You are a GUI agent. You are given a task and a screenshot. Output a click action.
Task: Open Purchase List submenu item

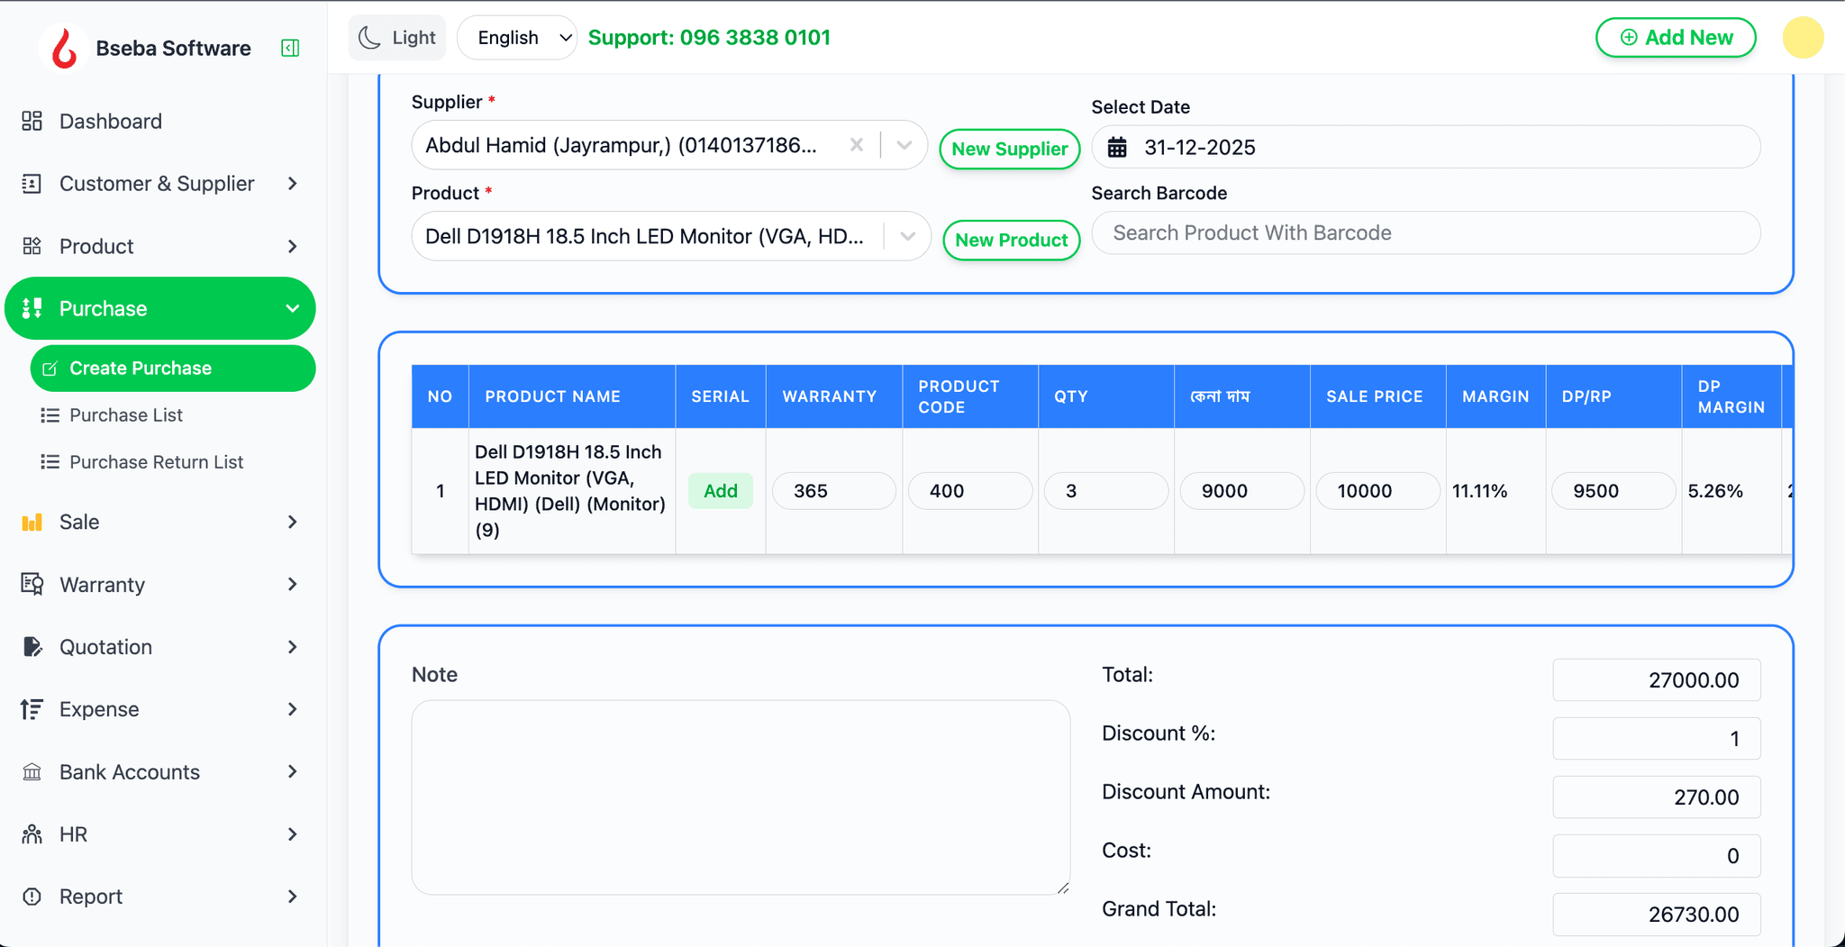click(126, 415)
